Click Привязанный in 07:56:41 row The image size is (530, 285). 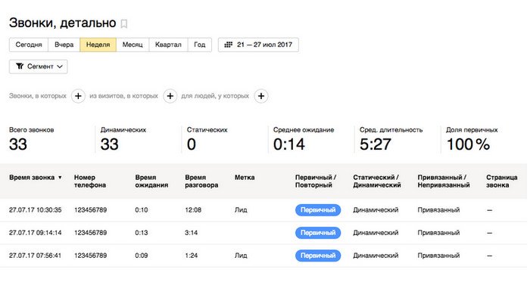438,256
